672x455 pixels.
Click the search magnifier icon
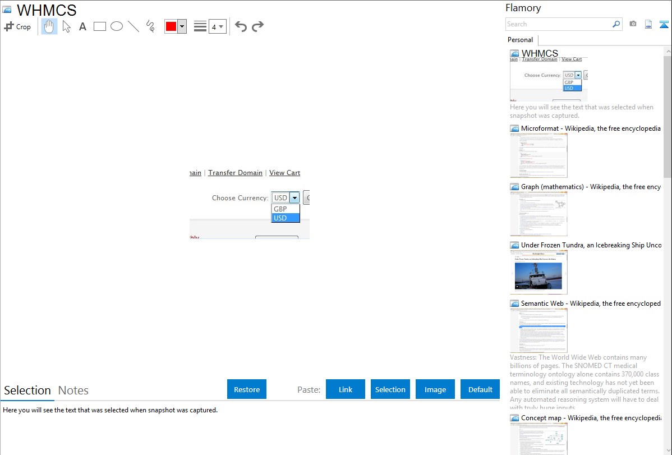[x=616, y=24]
